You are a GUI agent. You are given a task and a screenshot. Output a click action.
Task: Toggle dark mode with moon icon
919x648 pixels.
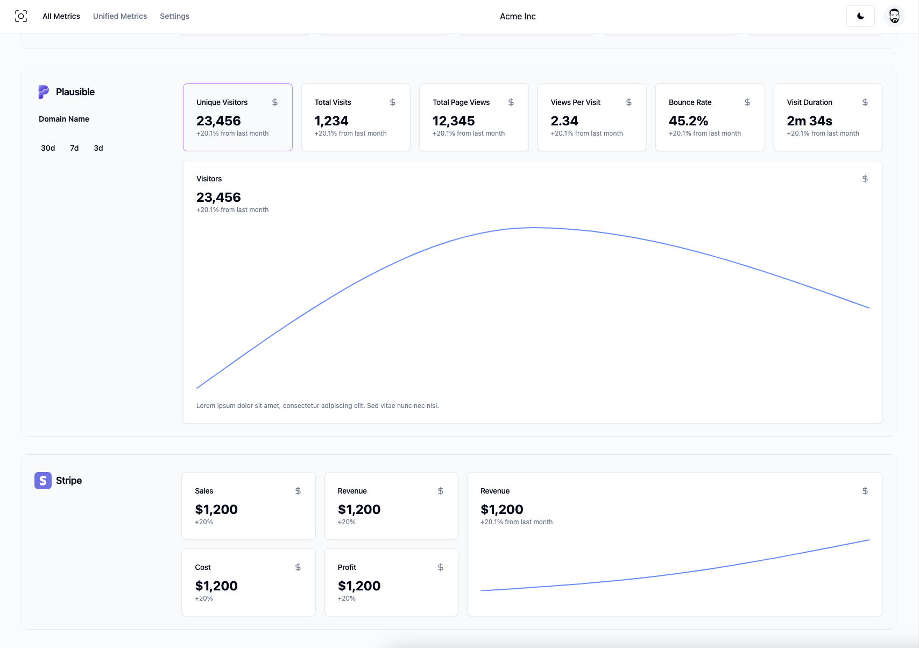click(x=860, y=16)
